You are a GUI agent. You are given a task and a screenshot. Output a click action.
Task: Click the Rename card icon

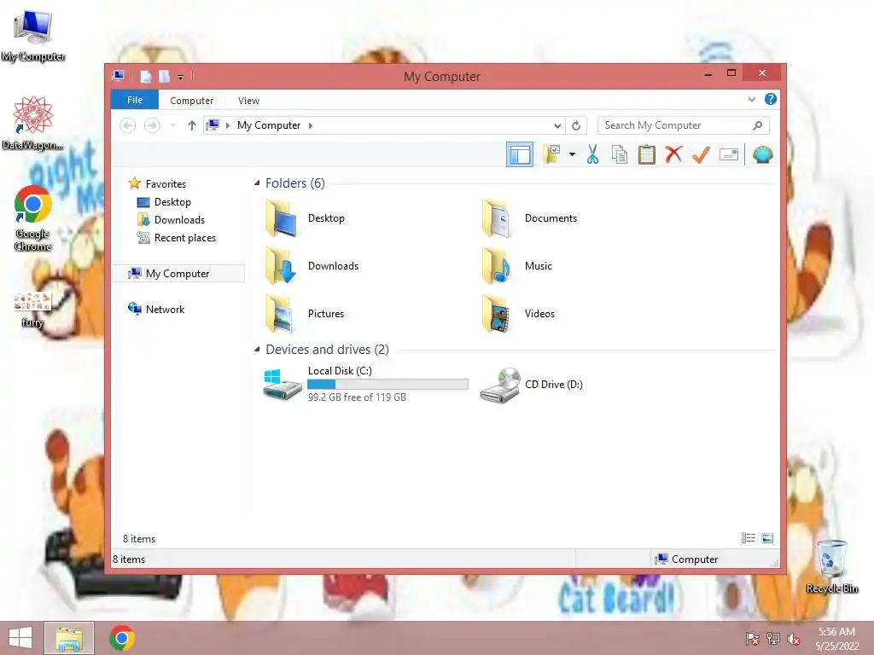[x=729, y=154]
